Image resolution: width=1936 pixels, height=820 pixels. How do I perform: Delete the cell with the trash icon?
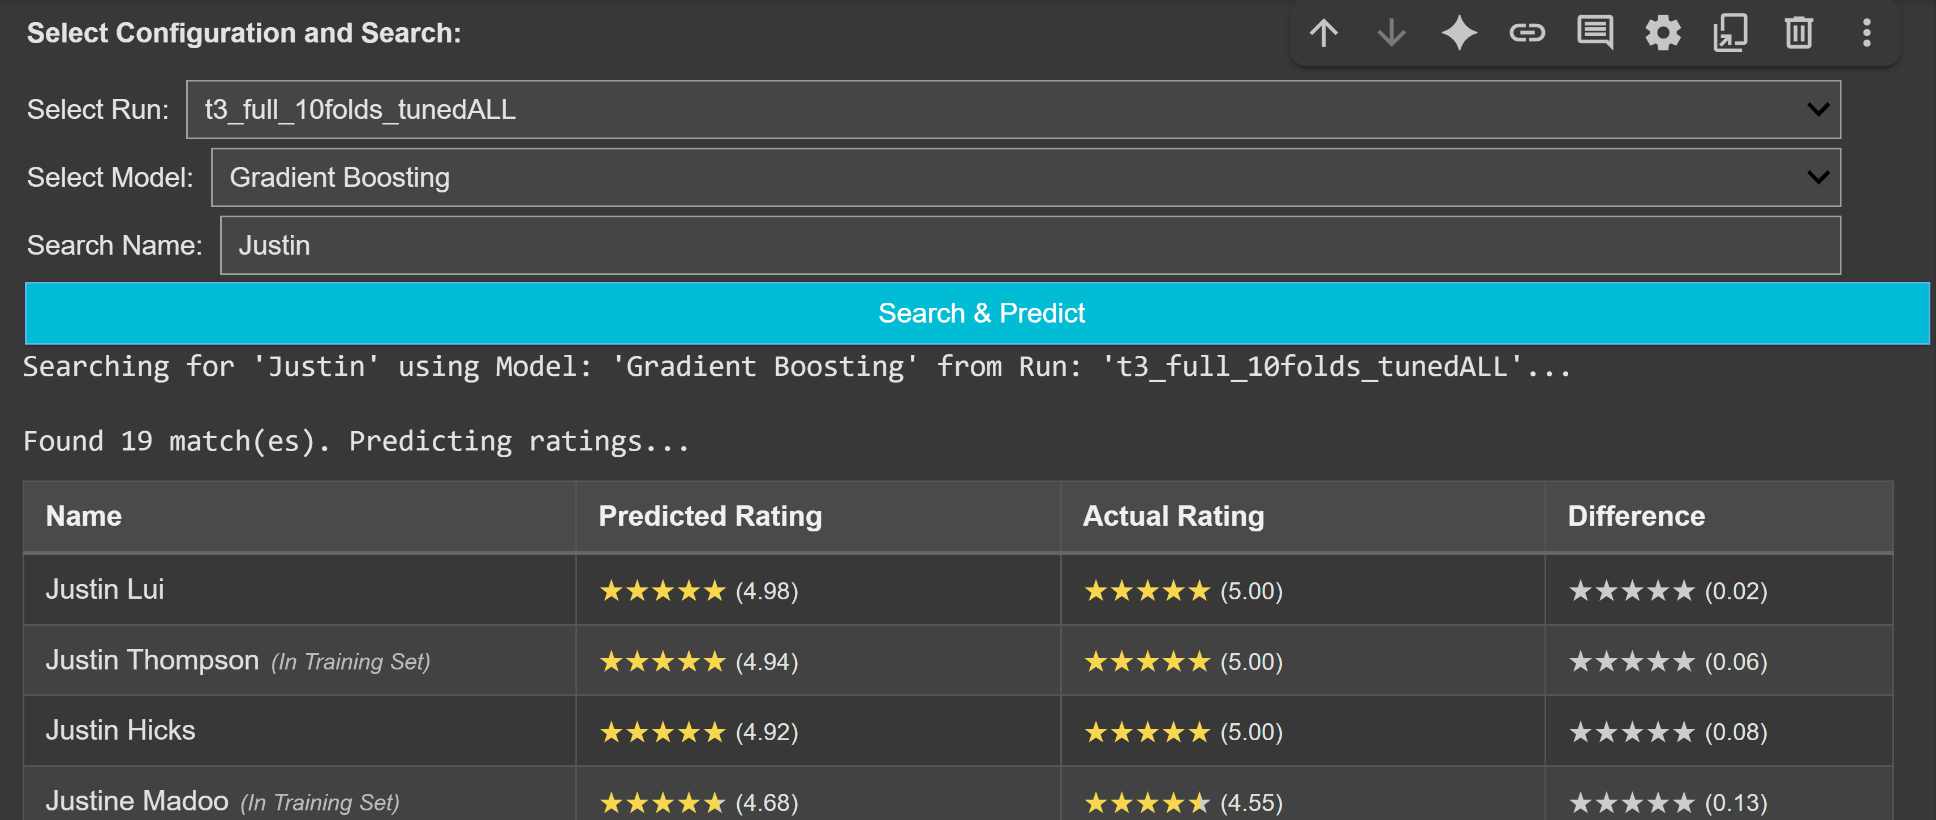(1799, 33)
